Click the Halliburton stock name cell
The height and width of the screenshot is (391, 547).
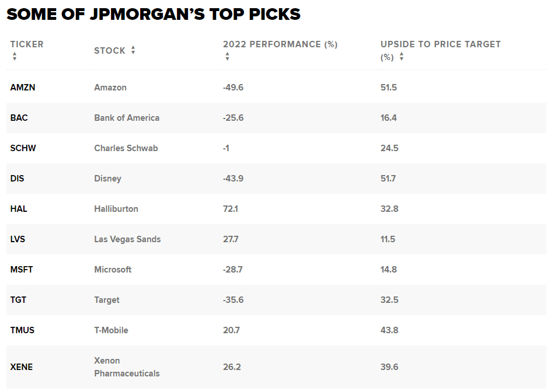click(116, 209)
